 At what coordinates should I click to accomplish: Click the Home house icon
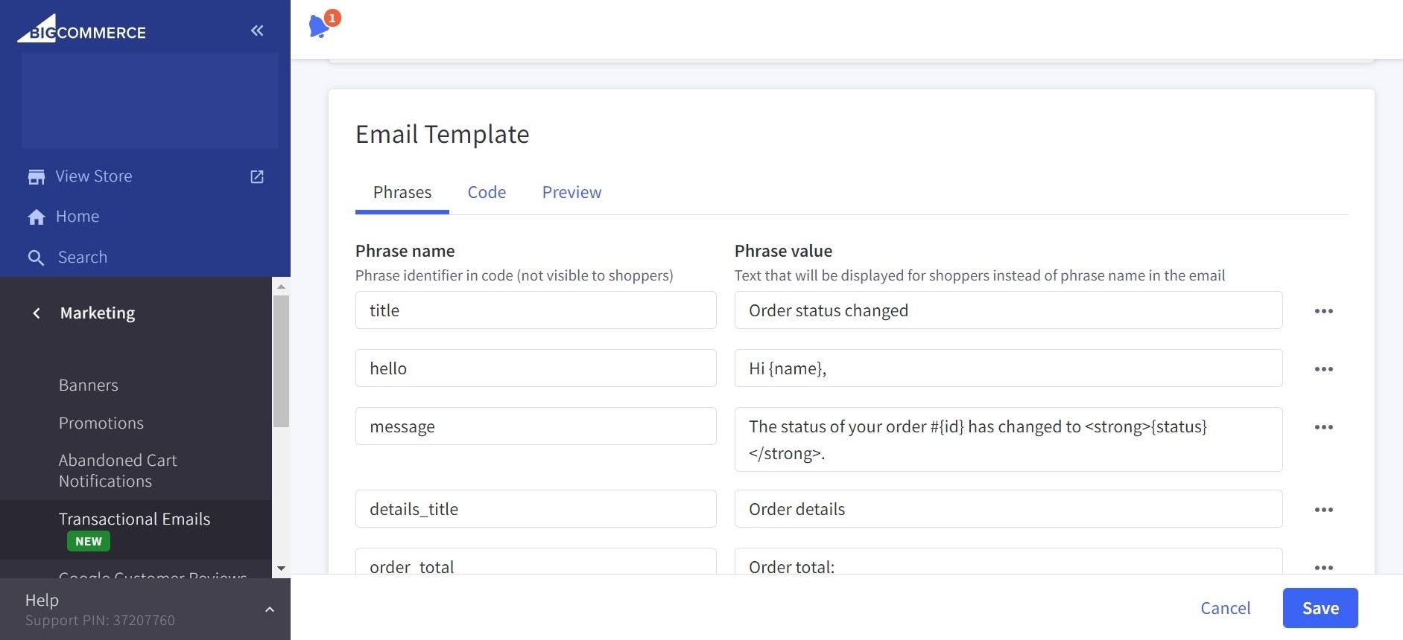point(36,217)
